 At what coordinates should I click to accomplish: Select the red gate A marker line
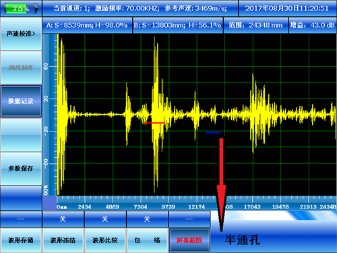[155, 123]
